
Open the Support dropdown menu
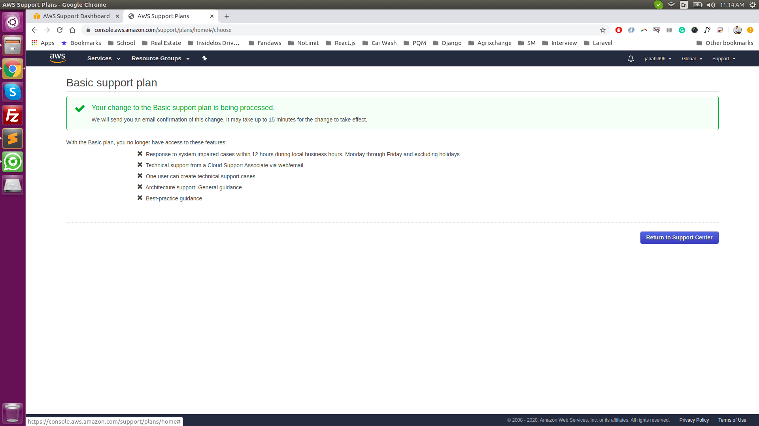click(724, 59)
